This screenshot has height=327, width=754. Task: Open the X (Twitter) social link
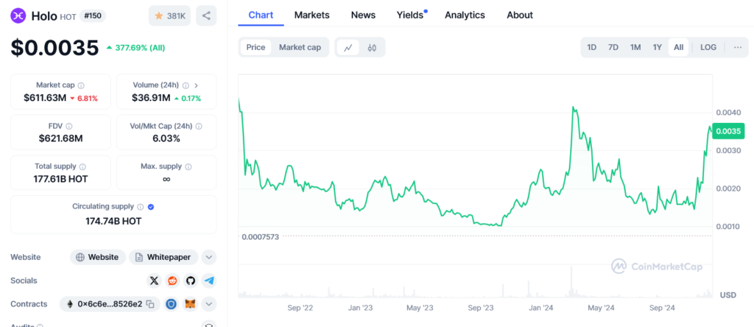(x=154, y=281)
